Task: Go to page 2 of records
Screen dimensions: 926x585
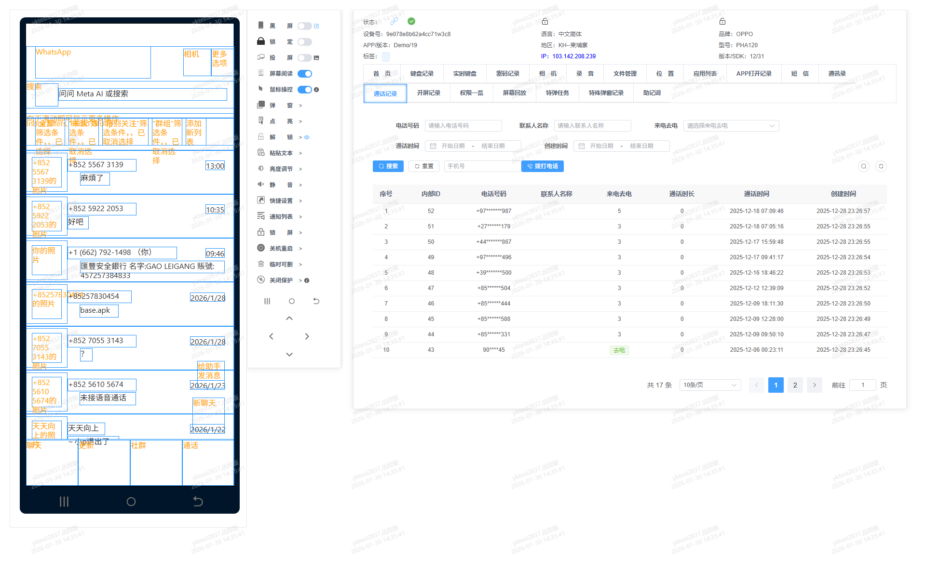Action: [x=795, y=385]
